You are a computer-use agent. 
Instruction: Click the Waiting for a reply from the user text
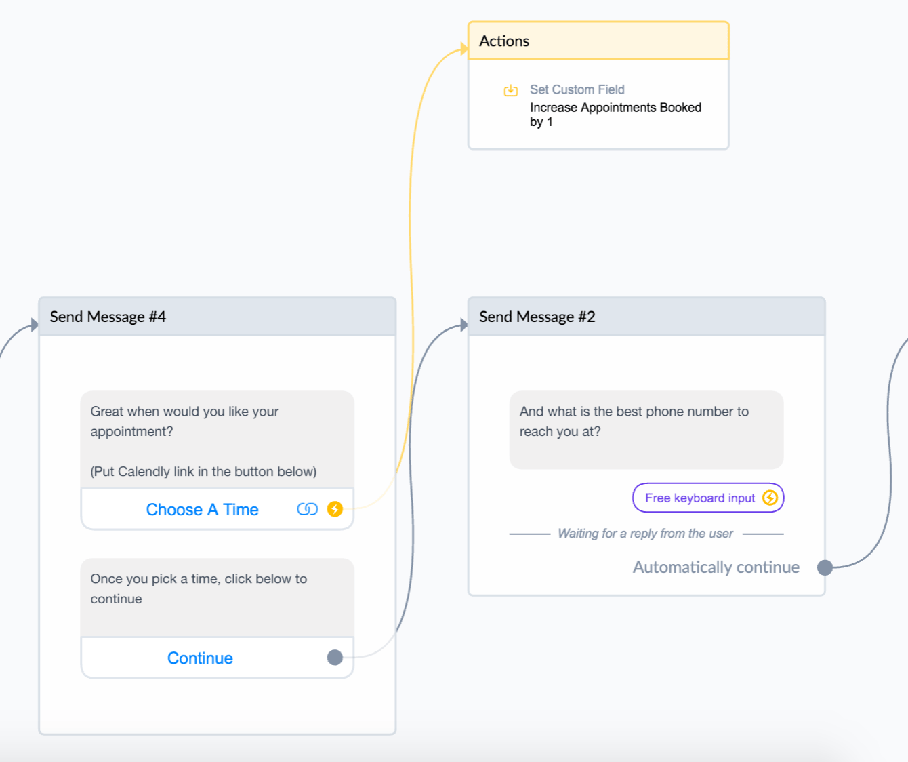(645, 534)
